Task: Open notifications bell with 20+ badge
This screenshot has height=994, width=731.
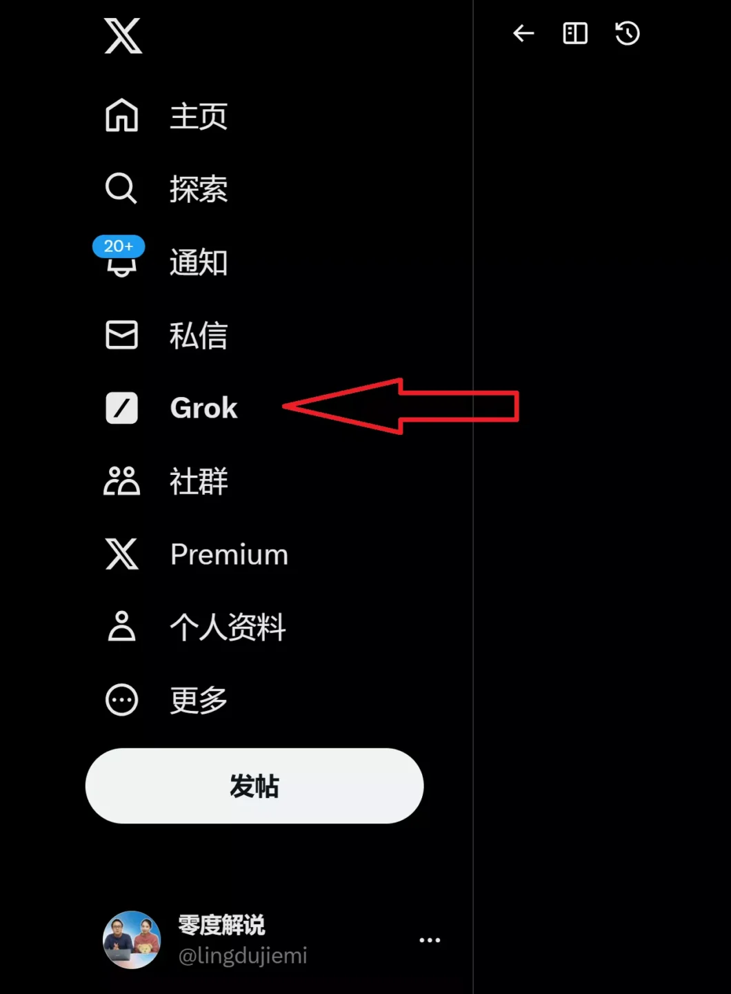Action: tap(119, 257)
